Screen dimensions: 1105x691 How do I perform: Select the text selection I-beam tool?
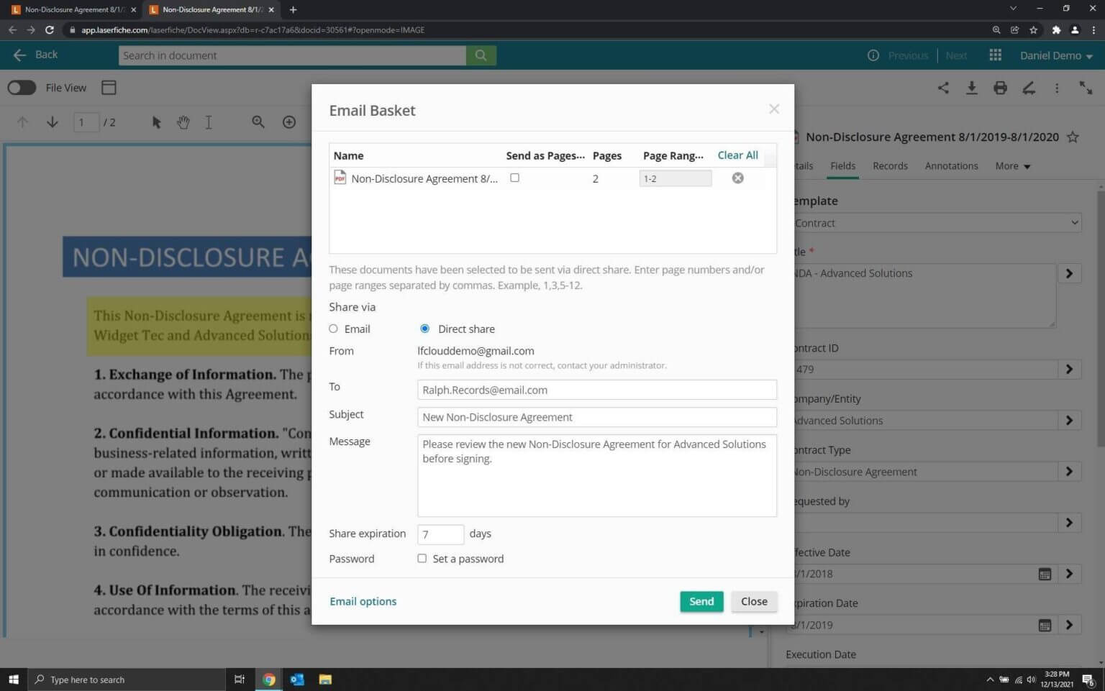tap(209, 122)
